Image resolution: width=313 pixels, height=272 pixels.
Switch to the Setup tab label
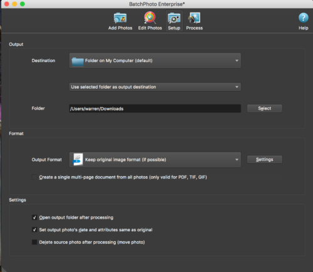point(174,28)
